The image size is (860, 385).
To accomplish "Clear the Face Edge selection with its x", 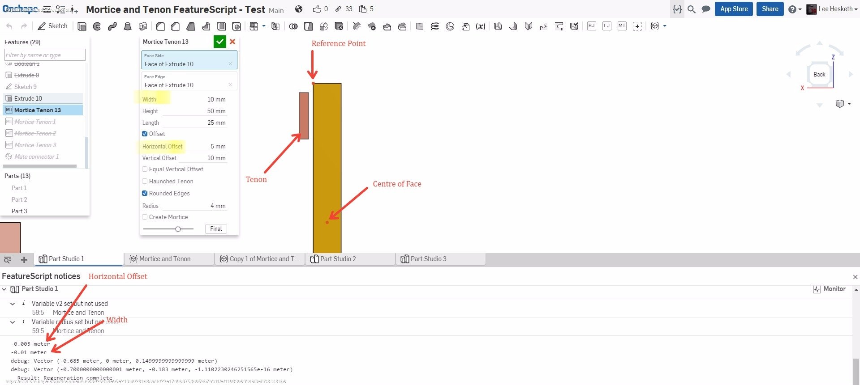I will pyautogui.click(x=230, y=85).
